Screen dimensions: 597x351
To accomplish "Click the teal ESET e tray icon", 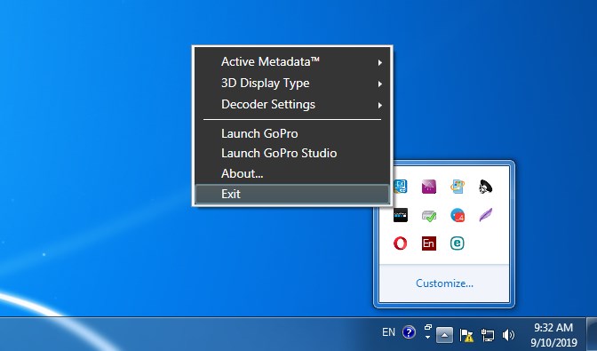I will (458, 243).
